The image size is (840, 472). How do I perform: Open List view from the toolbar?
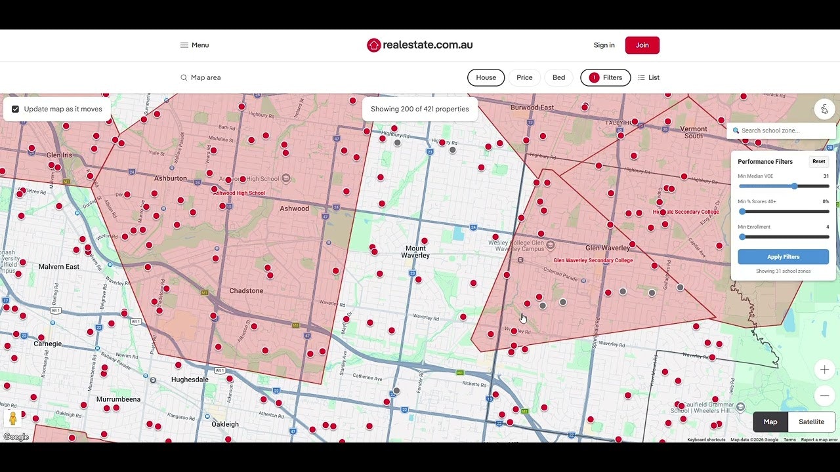coord(648,77)
